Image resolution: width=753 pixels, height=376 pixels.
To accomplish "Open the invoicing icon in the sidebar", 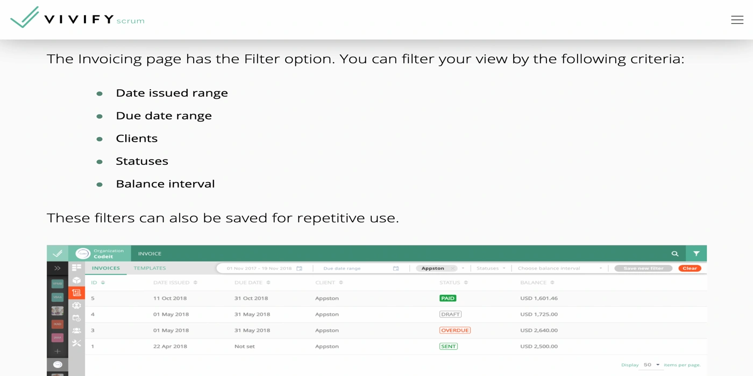I will [x=76, y=293].
